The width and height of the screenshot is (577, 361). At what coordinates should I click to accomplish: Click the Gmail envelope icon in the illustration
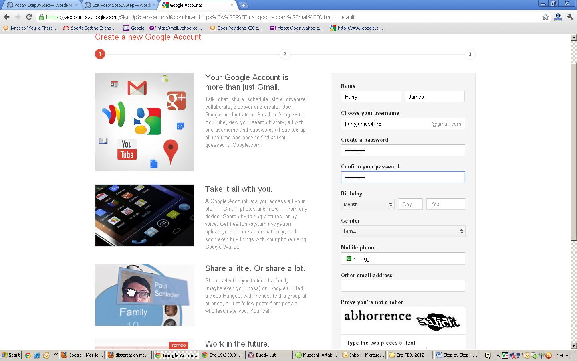pos(137,88)
